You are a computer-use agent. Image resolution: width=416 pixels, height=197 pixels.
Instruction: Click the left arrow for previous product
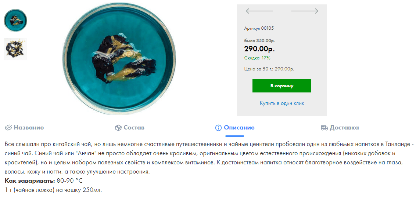click(x=259, y=11)
